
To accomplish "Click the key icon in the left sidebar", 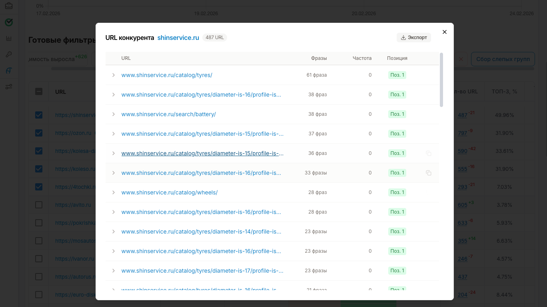I will [9, 54].
